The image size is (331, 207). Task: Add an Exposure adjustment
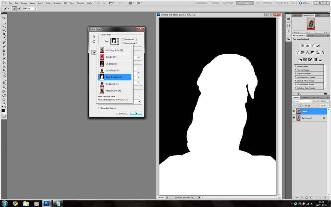[x=318, y=46]
